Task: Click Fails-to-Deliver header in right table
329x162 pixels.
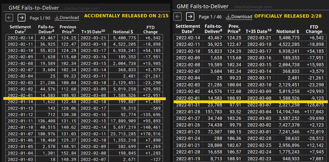Action: pos(213,29)
